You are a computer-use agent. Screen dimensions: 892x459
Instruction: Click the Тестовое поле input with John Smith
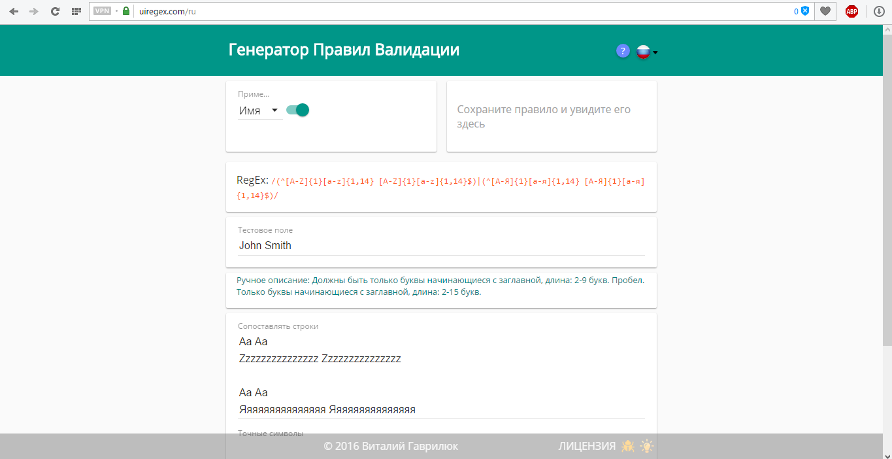[x=441, y=246]
